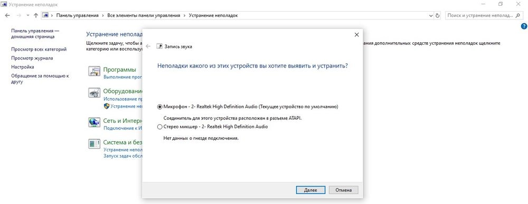Select the Стерео микшер radio button
This screenshot has width=528, height=204.
159,127
